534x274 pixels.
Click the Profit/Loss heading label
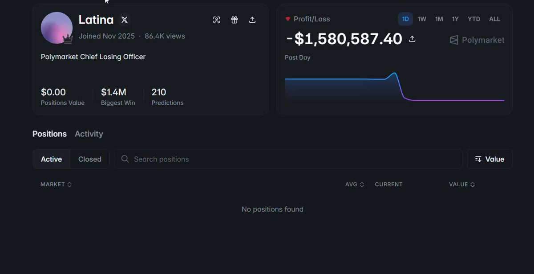(312, 19)
